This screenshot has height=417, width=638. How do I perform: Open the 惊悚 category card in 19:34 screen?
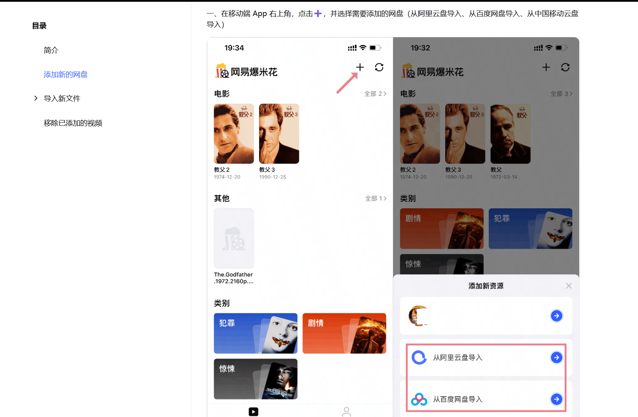tap(255, 379)
